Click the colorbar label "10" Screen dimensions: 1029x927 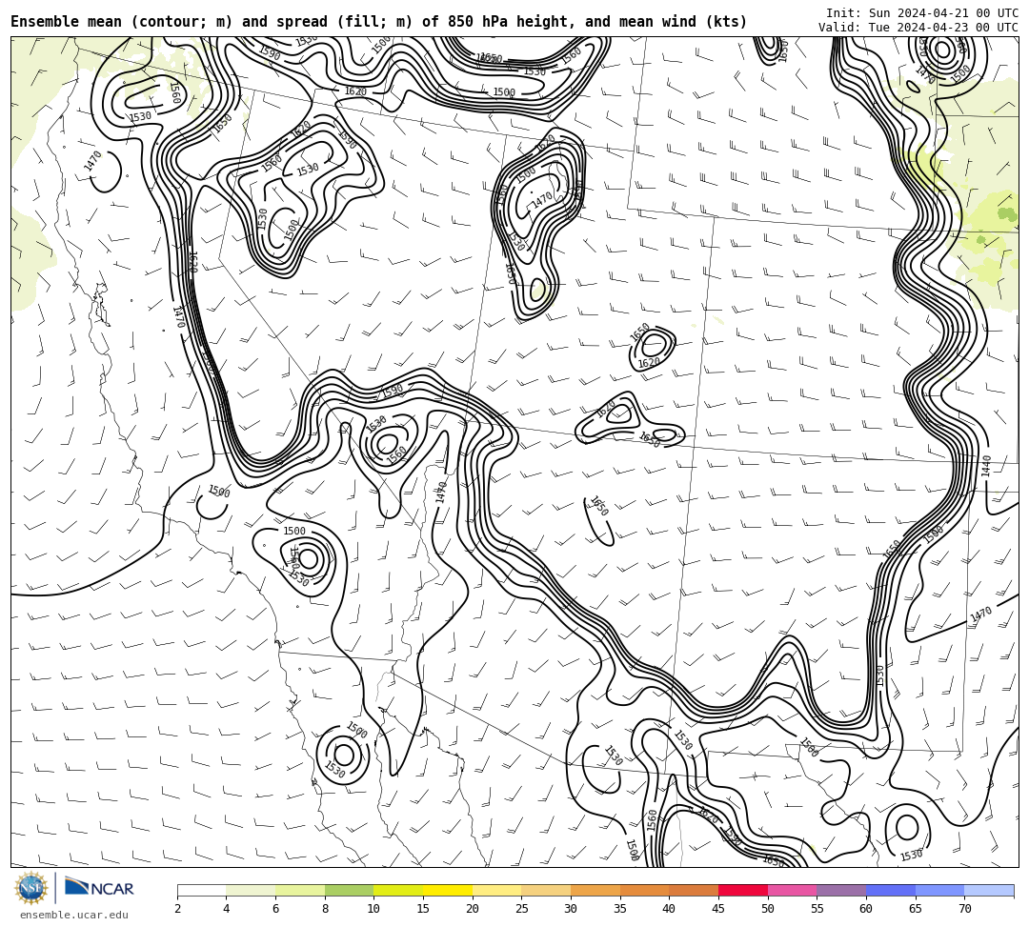374,909
